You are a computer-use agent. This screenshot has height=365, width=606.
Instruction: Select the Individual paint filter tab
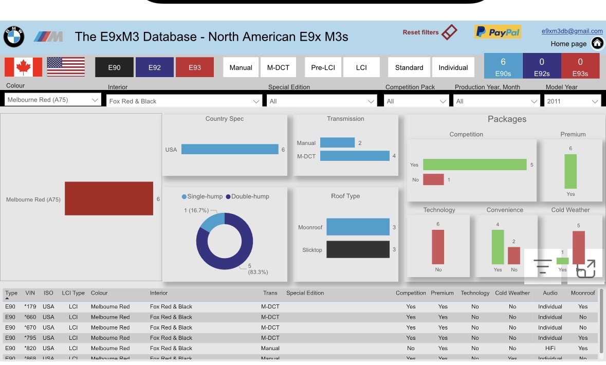coord(453,67)
